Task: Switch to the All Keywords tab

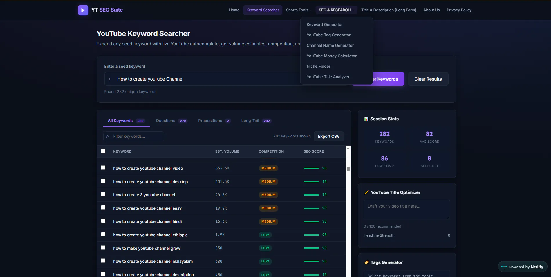Action: tap(127, 121)
